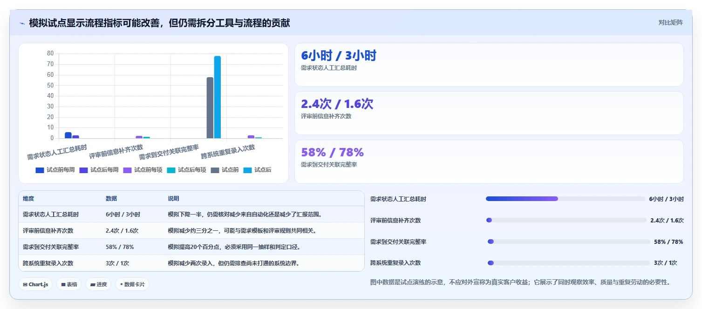The image size is (702, 309).
Task: Click the 6小时 / 3小时 KPI card value
Action: (339, 56)
